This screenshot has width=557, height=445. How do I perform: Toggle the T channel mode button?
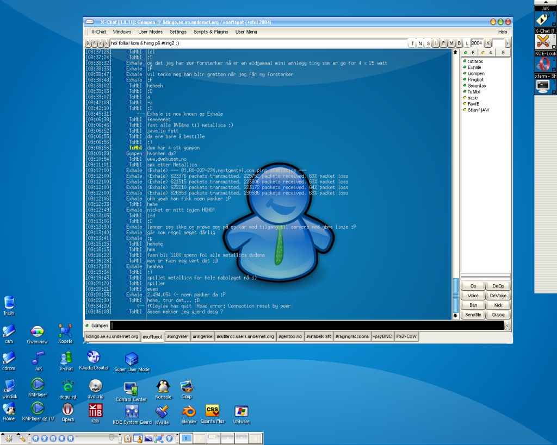coord(412,43)
